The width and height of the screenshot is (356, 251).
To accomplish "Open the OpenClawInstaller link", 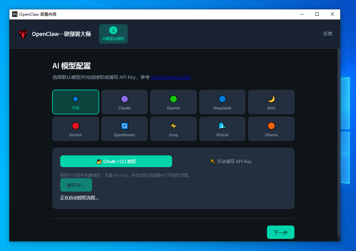I will click(x=171, y=77).
